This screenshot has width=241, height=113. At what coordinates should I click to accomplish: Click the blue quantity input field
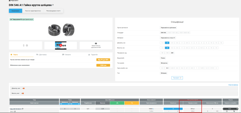pyautogui.click(x=173, y=109)
